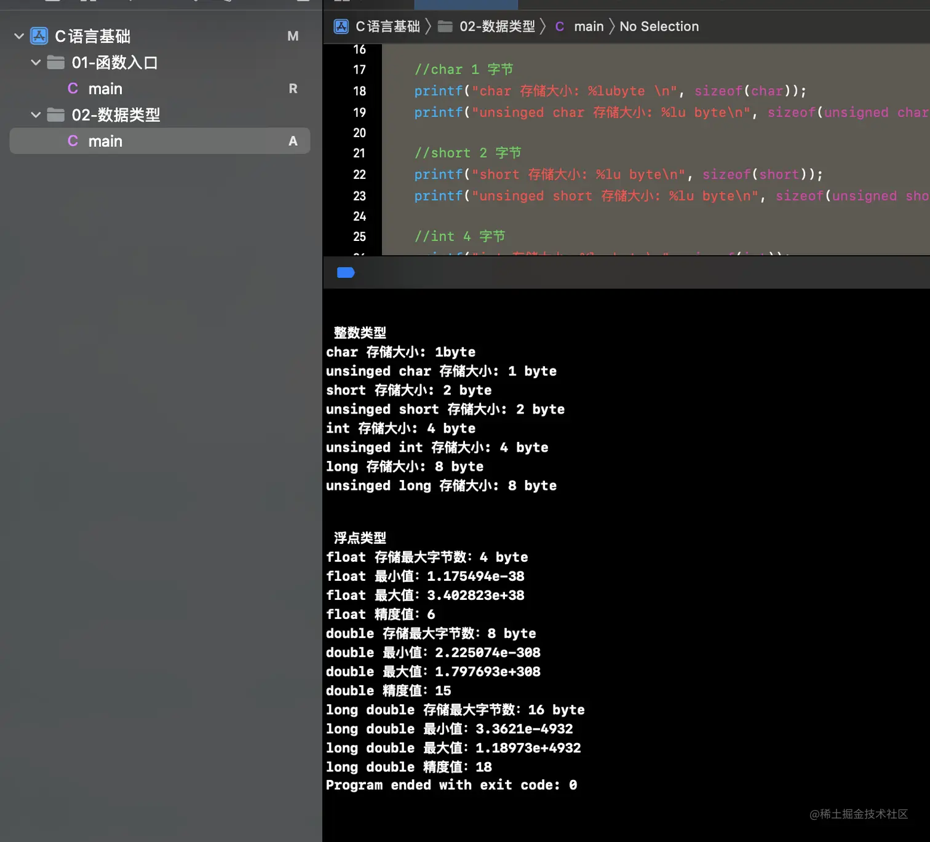
Task: Open the 02-数据类型 breadcrumb menu
Action: pos(498,26)
